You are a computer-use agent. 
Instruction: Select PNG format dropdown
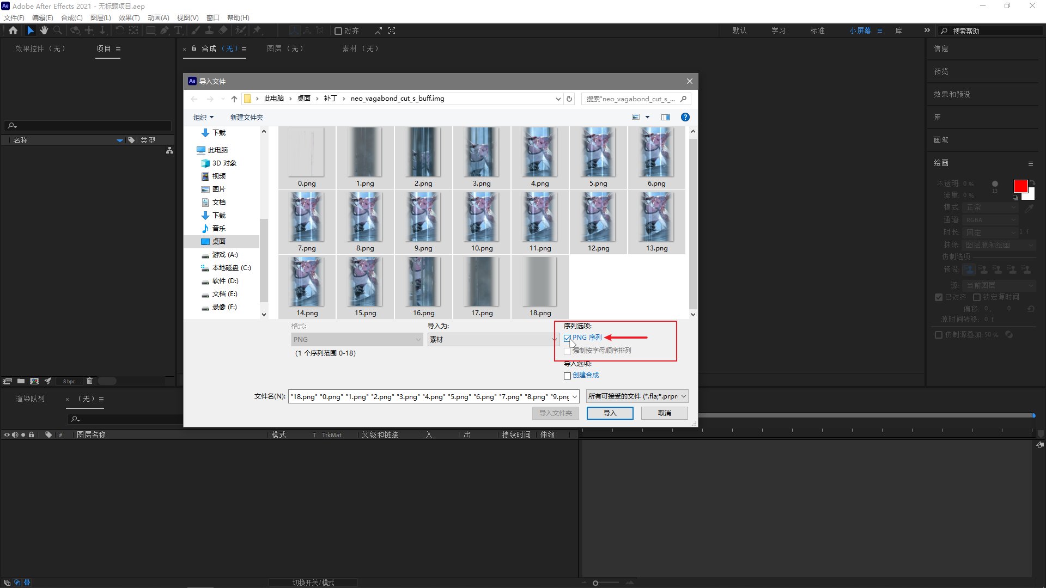click(356, 339)
